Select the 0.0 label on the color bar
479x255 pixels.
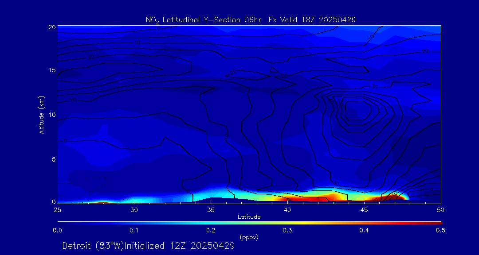coord(57,230)
